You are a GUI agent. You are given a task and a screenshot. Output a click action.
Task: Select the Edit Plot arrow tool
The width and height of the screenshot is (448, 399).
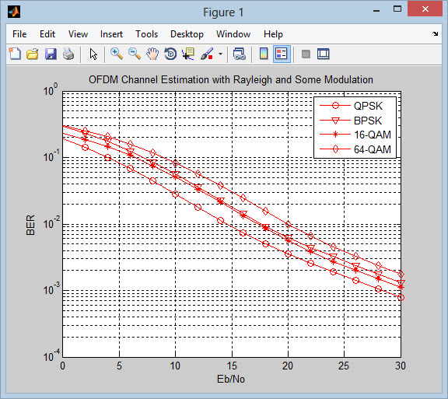coord(93,54)
